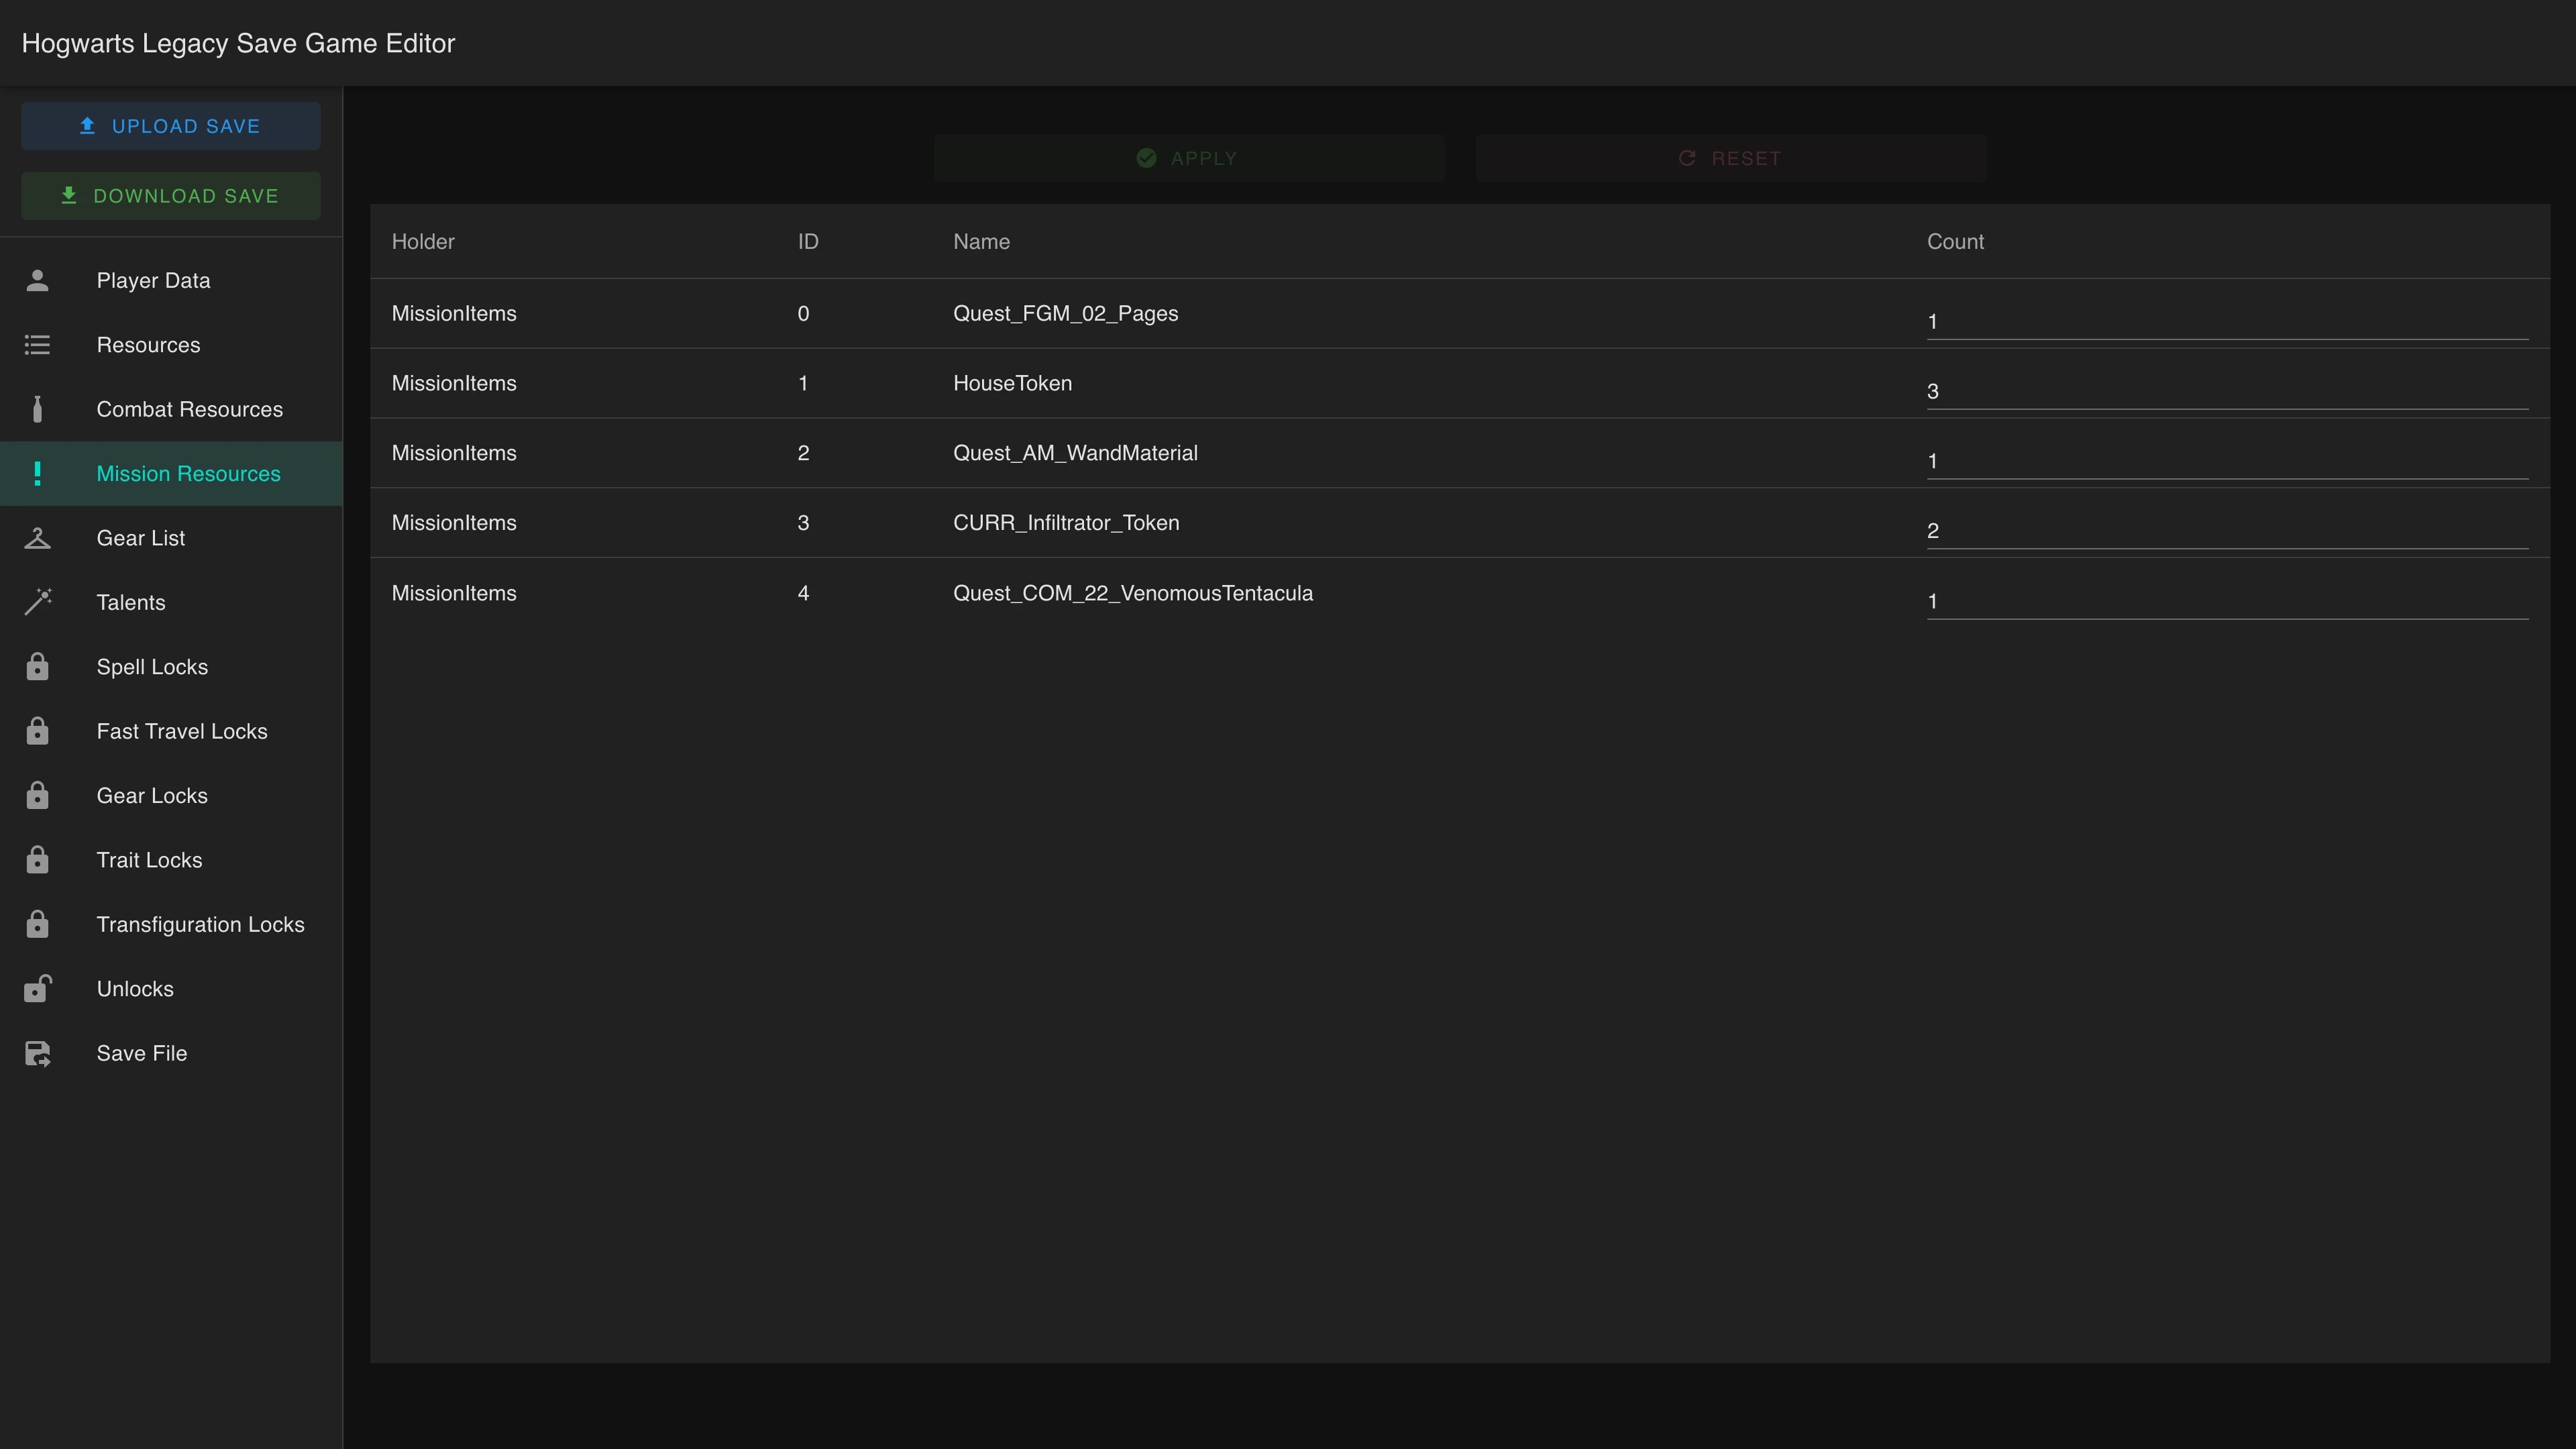Viewport: 2576px width, 1449px height.
Task: Click the ID cell for Quest_AM_WandMaterial
Action: pos(803,453)
